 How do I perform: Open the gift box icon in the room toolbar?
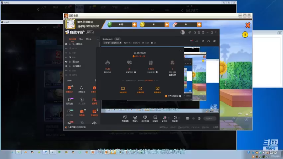(x=191, y=41)
